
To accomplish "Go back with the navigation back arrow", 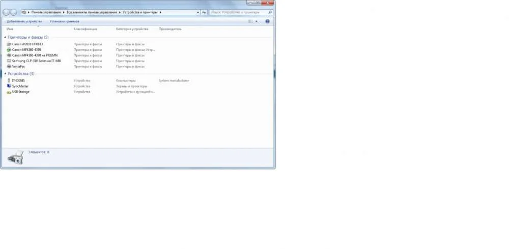I will click(7, 12).
